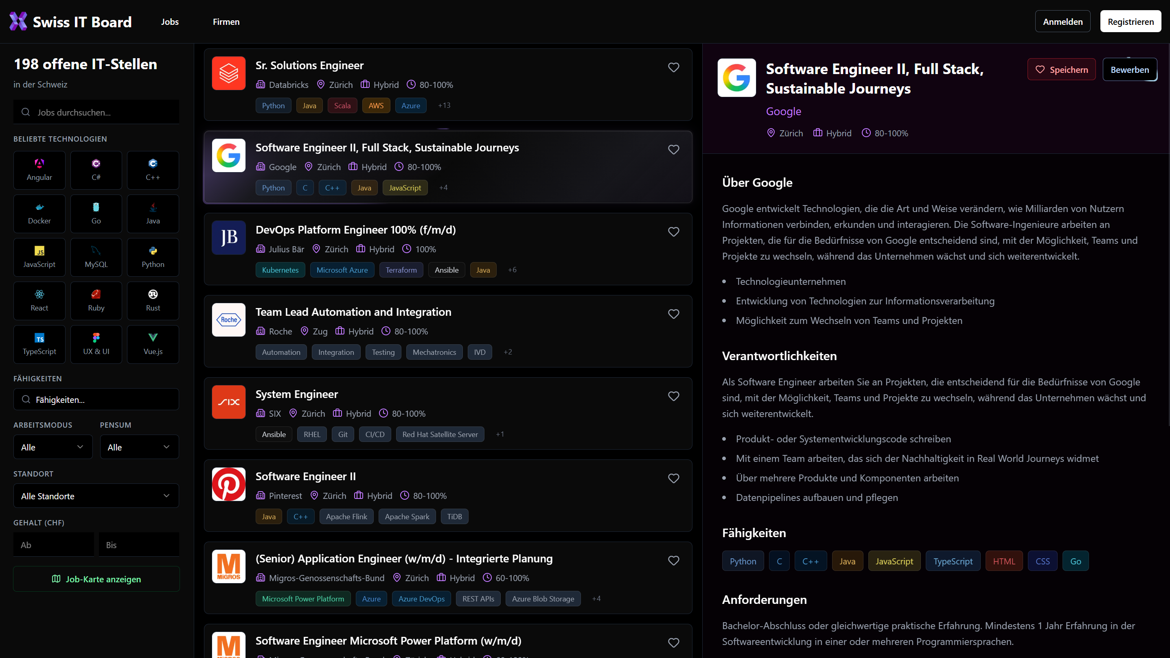The image size is (1170, 658).
Task: Expand the +6 tags on Julius Bär listing
Action: tap(512, 270)
